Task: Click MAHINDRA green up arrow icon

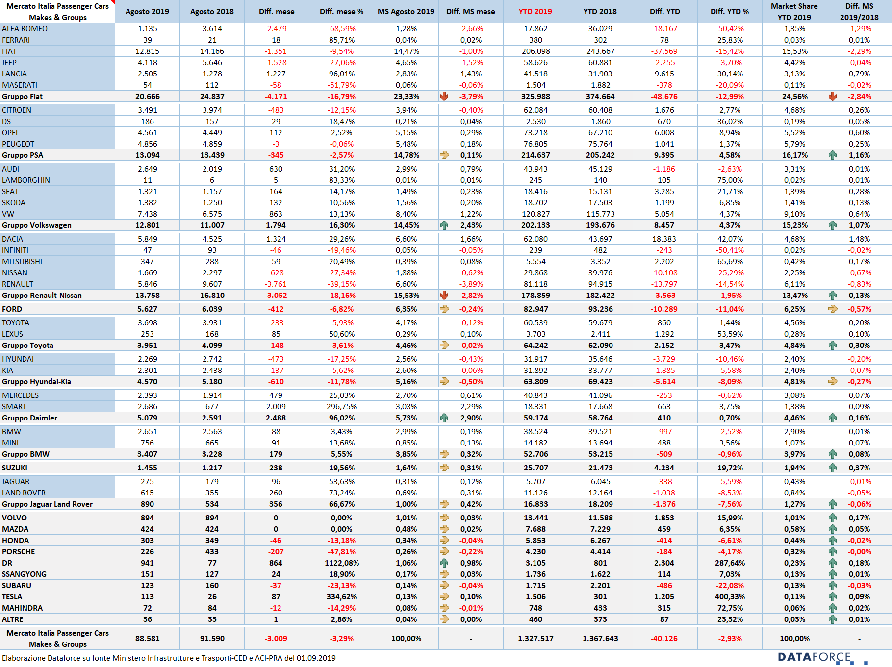Action: (833, 608)
